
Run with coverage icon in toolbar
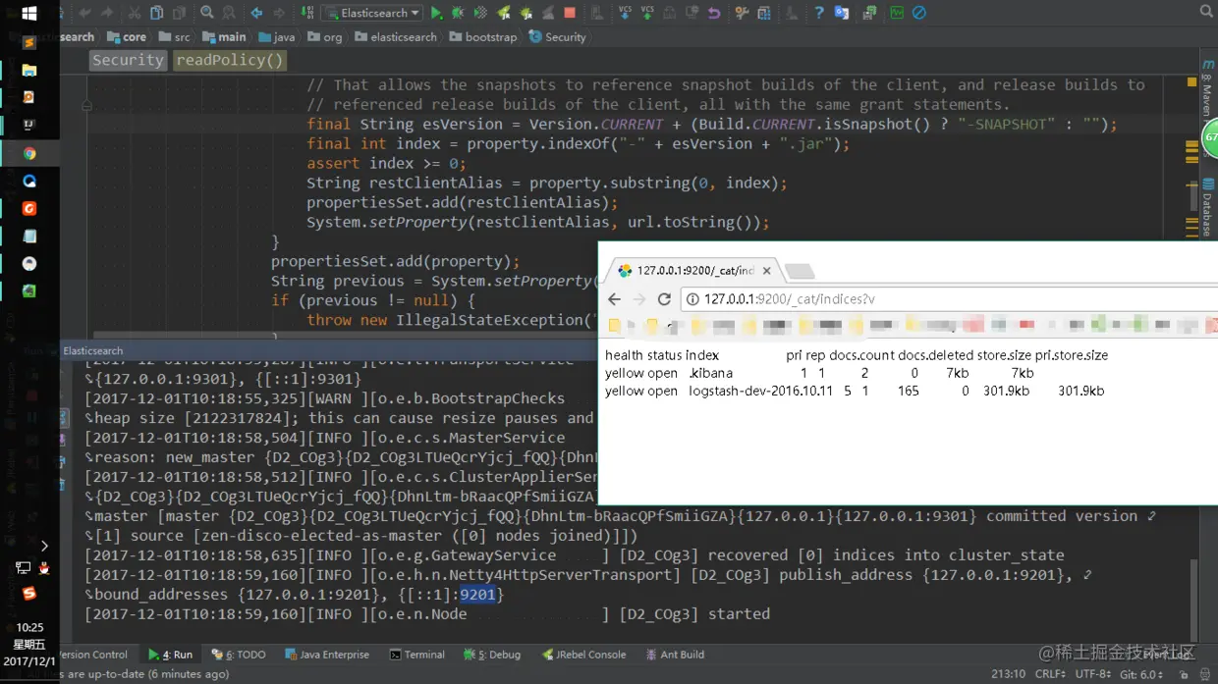coord(480,13)
